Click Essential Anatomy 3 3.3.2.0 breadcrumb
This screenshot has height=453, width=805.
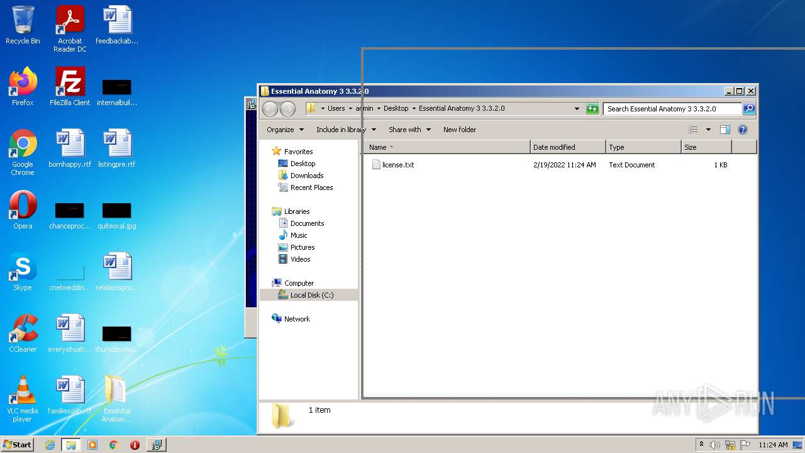pyautogui.click(x=462, y=108)
